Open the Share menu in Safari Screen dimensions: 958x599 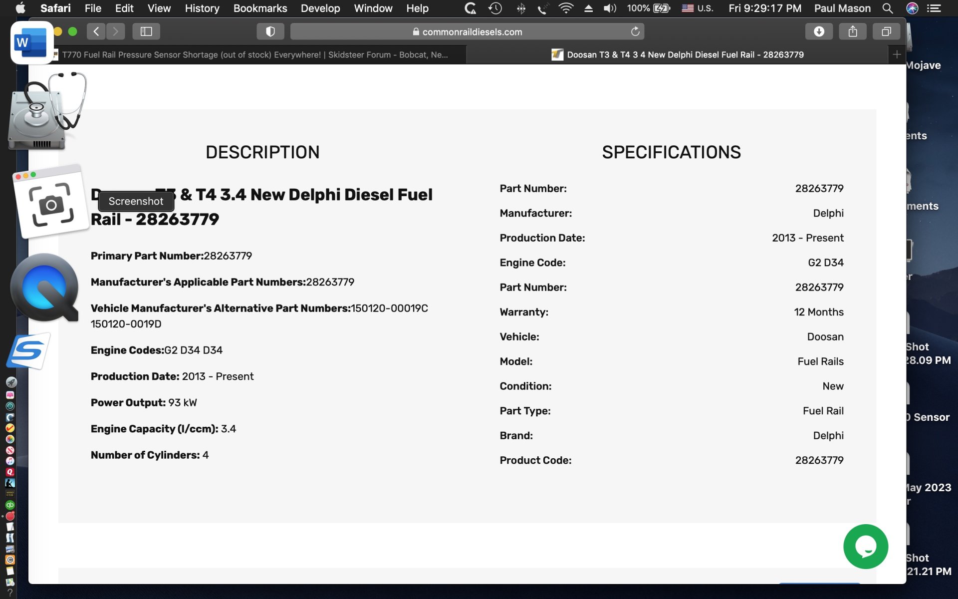(853, 31)
